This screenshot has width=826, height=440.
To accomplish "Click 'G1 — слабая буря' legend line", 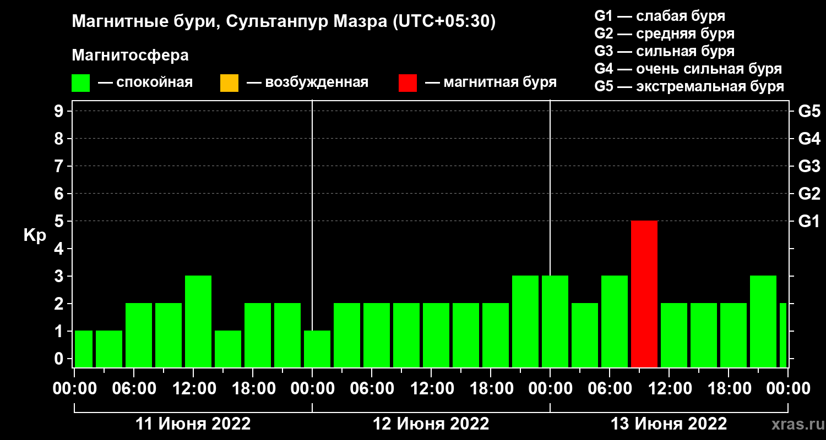I will pos(660,16).
